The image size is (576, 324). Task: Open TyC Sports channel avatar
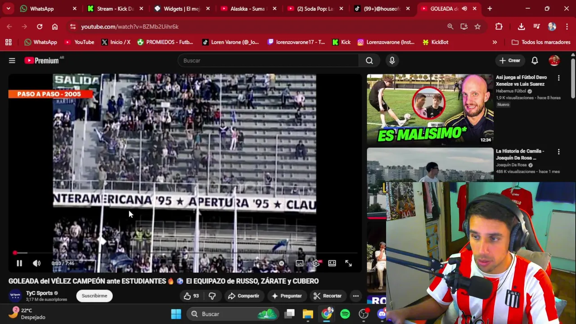[15, 296]
